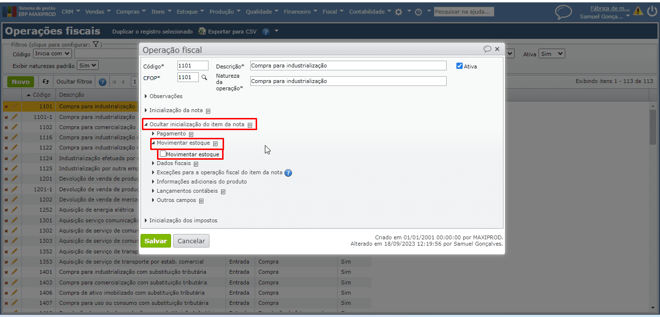Click the power logout icon
Image resolution: width=660 pixels, height=317 pixels.
(652, 11)
